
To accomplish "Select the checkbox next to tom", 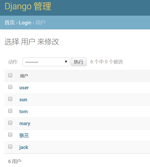I will click(x=10, y=111).
